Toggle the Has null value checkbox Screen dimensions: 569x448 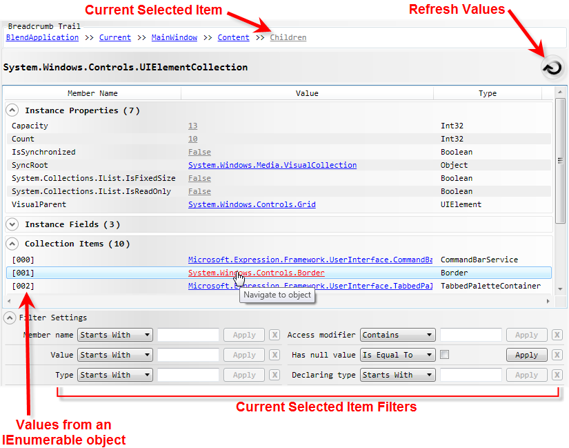445,354
